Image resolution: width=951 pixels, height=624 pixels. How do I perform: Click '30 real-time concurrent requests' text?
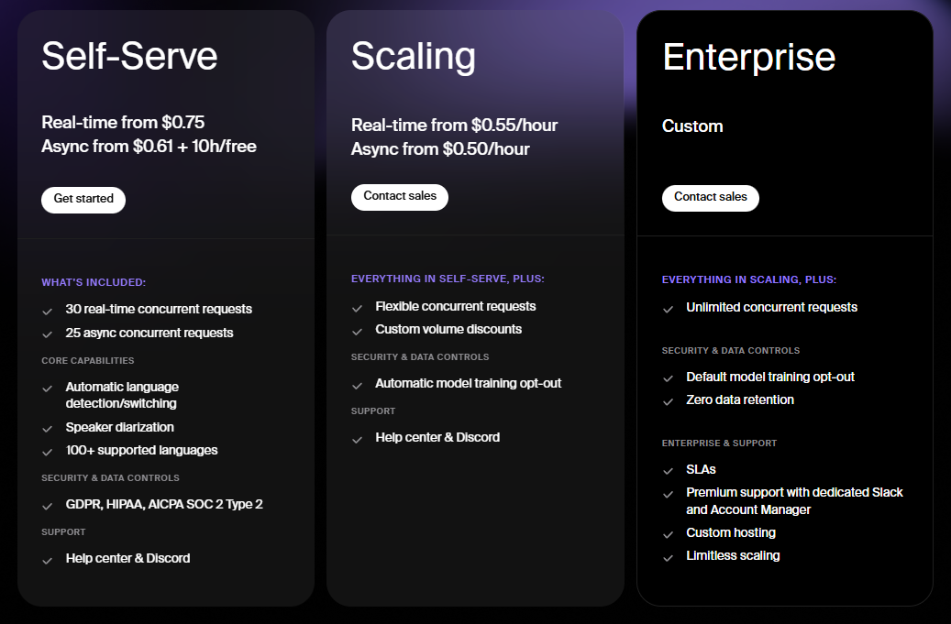[159, 309]
